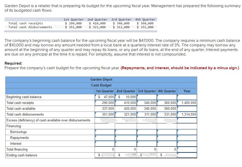The image size is (242, 167).
Task: Select 1st Quarter Beginning cash balance cell
Action: click(105, 97)
